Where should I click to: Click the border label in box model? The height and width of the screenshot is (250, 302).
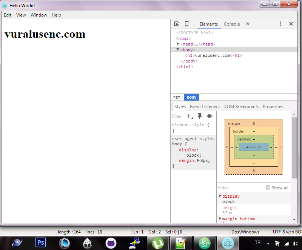pyautogui.click(x=239, y=131)
